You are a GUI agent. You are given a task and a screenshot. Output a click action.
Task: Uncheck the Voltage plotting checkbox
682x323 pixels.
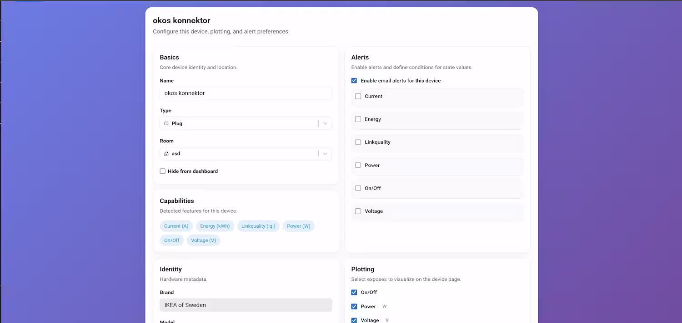click(354, 320)
